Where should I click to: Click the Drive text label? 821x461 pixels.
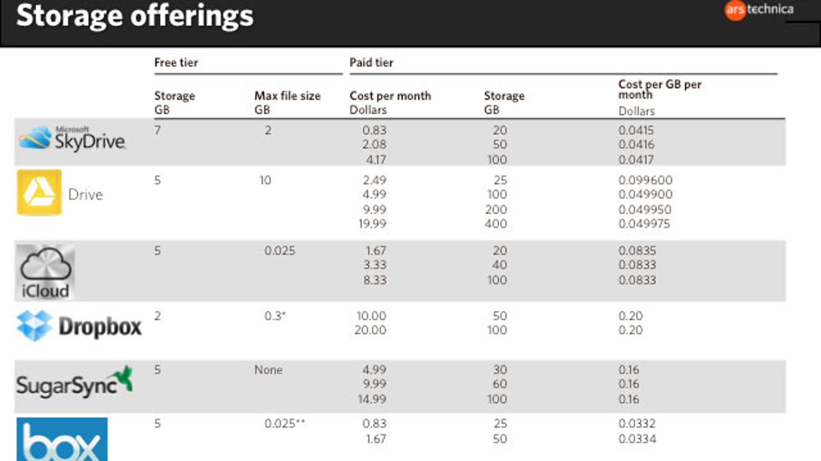point(86,195)
